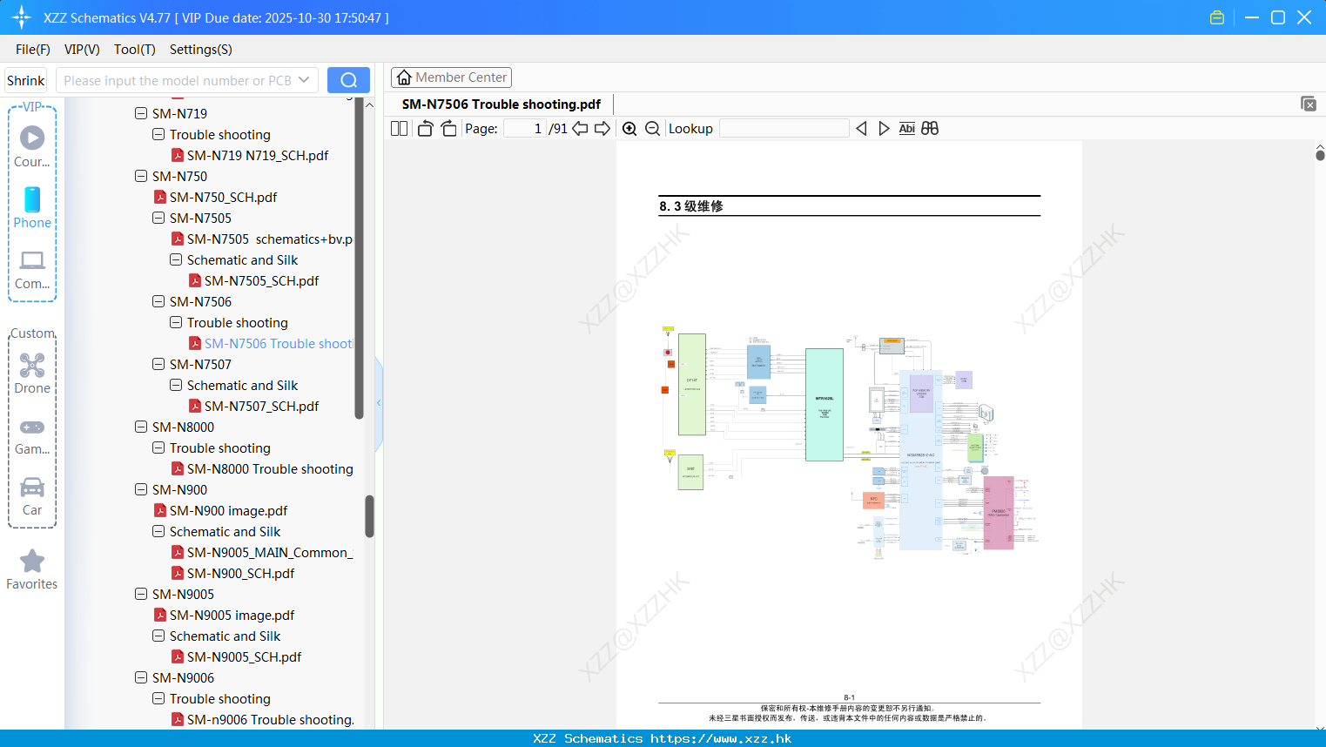Zoom in on the PDF
Viewport: 1326px width, 747px height.
pos(629,128)
